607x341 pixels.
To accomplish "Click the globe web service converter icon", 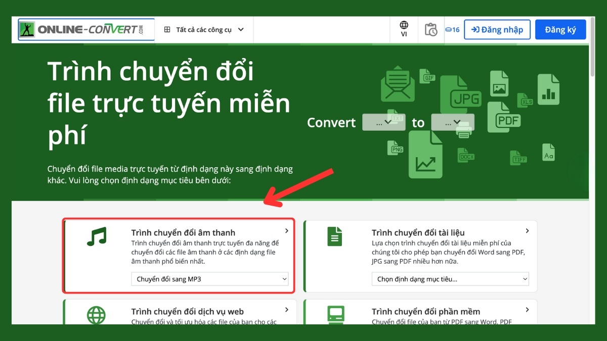I will click(x=96, y=315).
